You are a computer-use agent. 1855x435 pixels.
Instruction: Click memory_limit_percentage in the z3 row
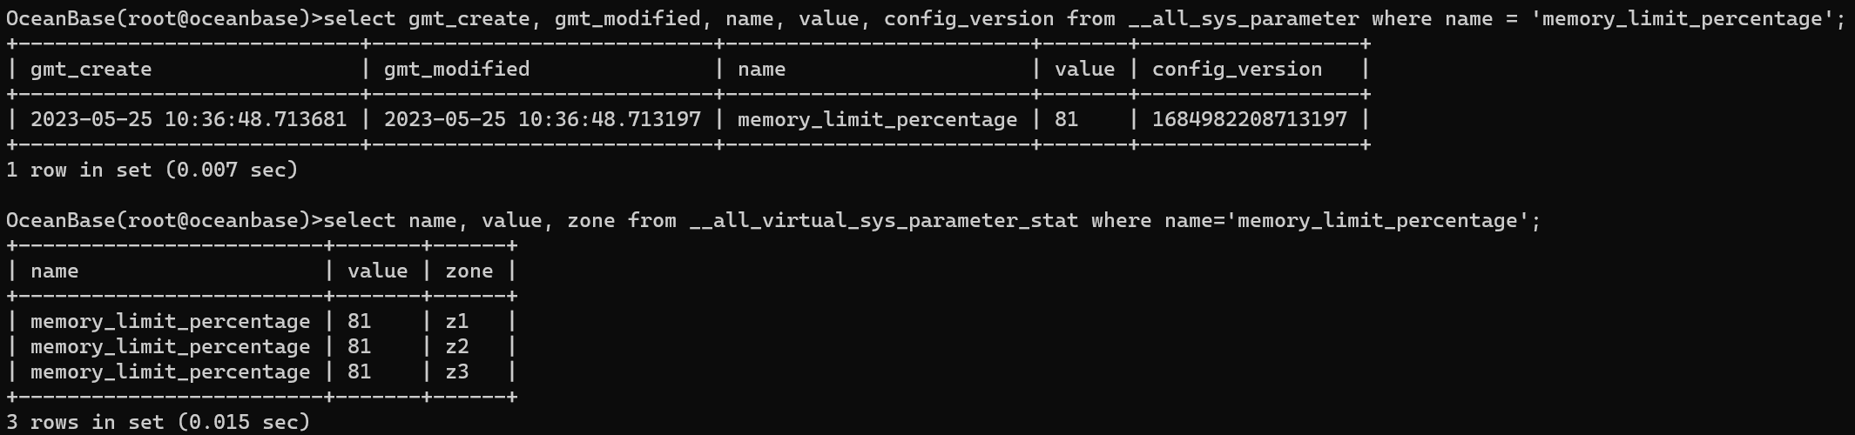pos(170,372)
